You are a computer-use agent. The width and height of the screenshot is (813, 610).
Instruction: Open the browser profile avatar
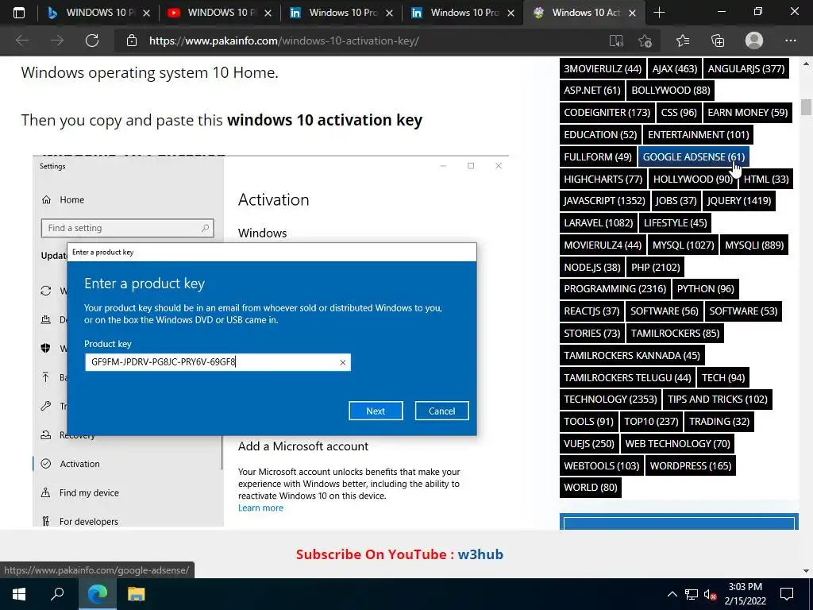tap(754, 41)
